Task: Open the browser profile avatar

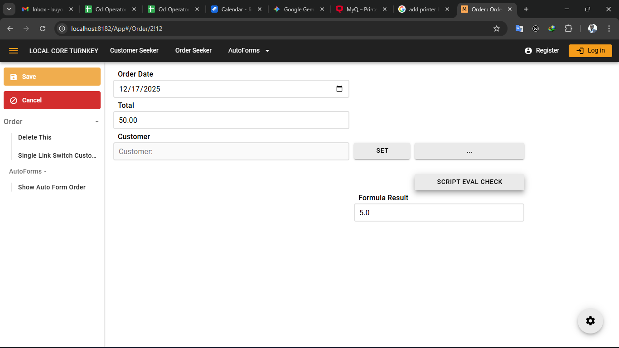Action: pos(592,29)
